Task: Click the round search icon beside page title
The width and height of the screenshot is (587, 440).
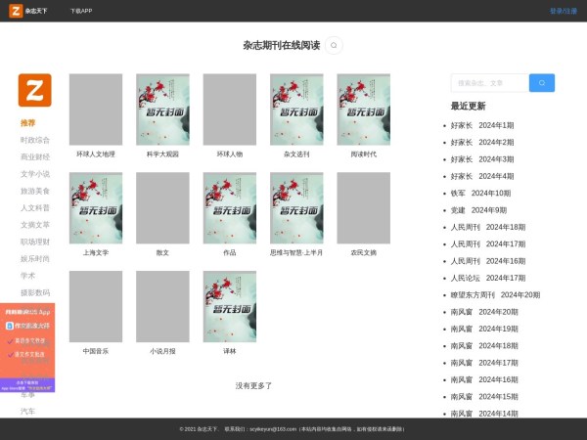Action: (x=335, y=45)
